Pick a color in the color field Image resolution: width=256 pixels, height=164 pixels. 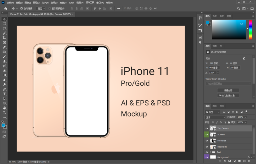(x=229, y=30)
